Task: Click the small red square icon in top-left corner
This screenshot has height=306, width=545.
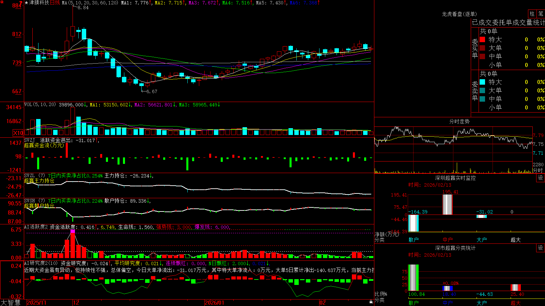Action: coord(2,2)
